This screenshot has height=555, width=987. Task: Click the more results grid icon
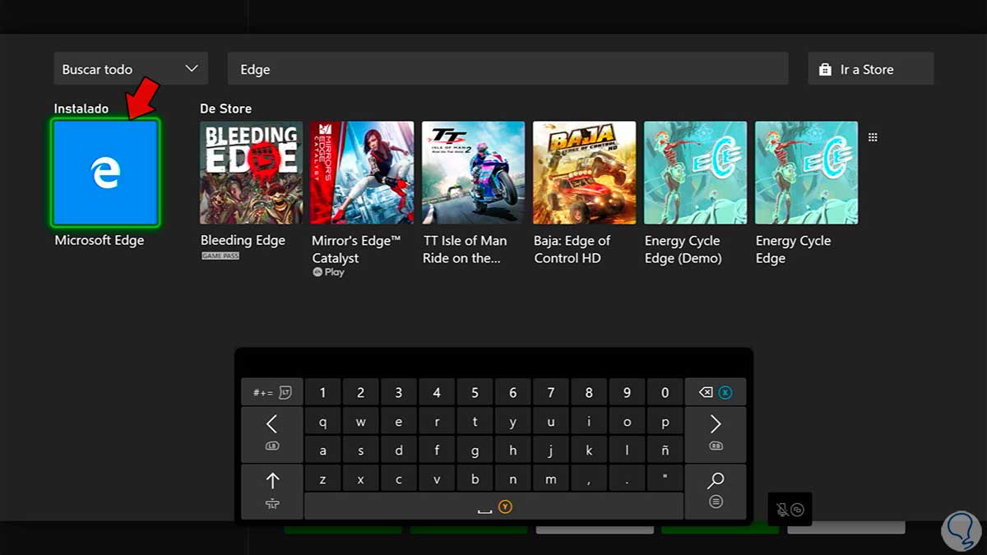(x=873, y=137)
